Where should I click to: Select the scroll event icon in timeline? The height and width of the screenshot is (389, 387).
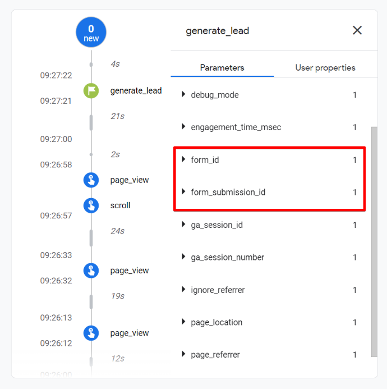[91, 205]
